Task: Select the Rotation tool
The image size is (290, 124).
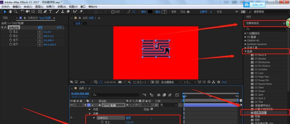Action: coord(22,12)
